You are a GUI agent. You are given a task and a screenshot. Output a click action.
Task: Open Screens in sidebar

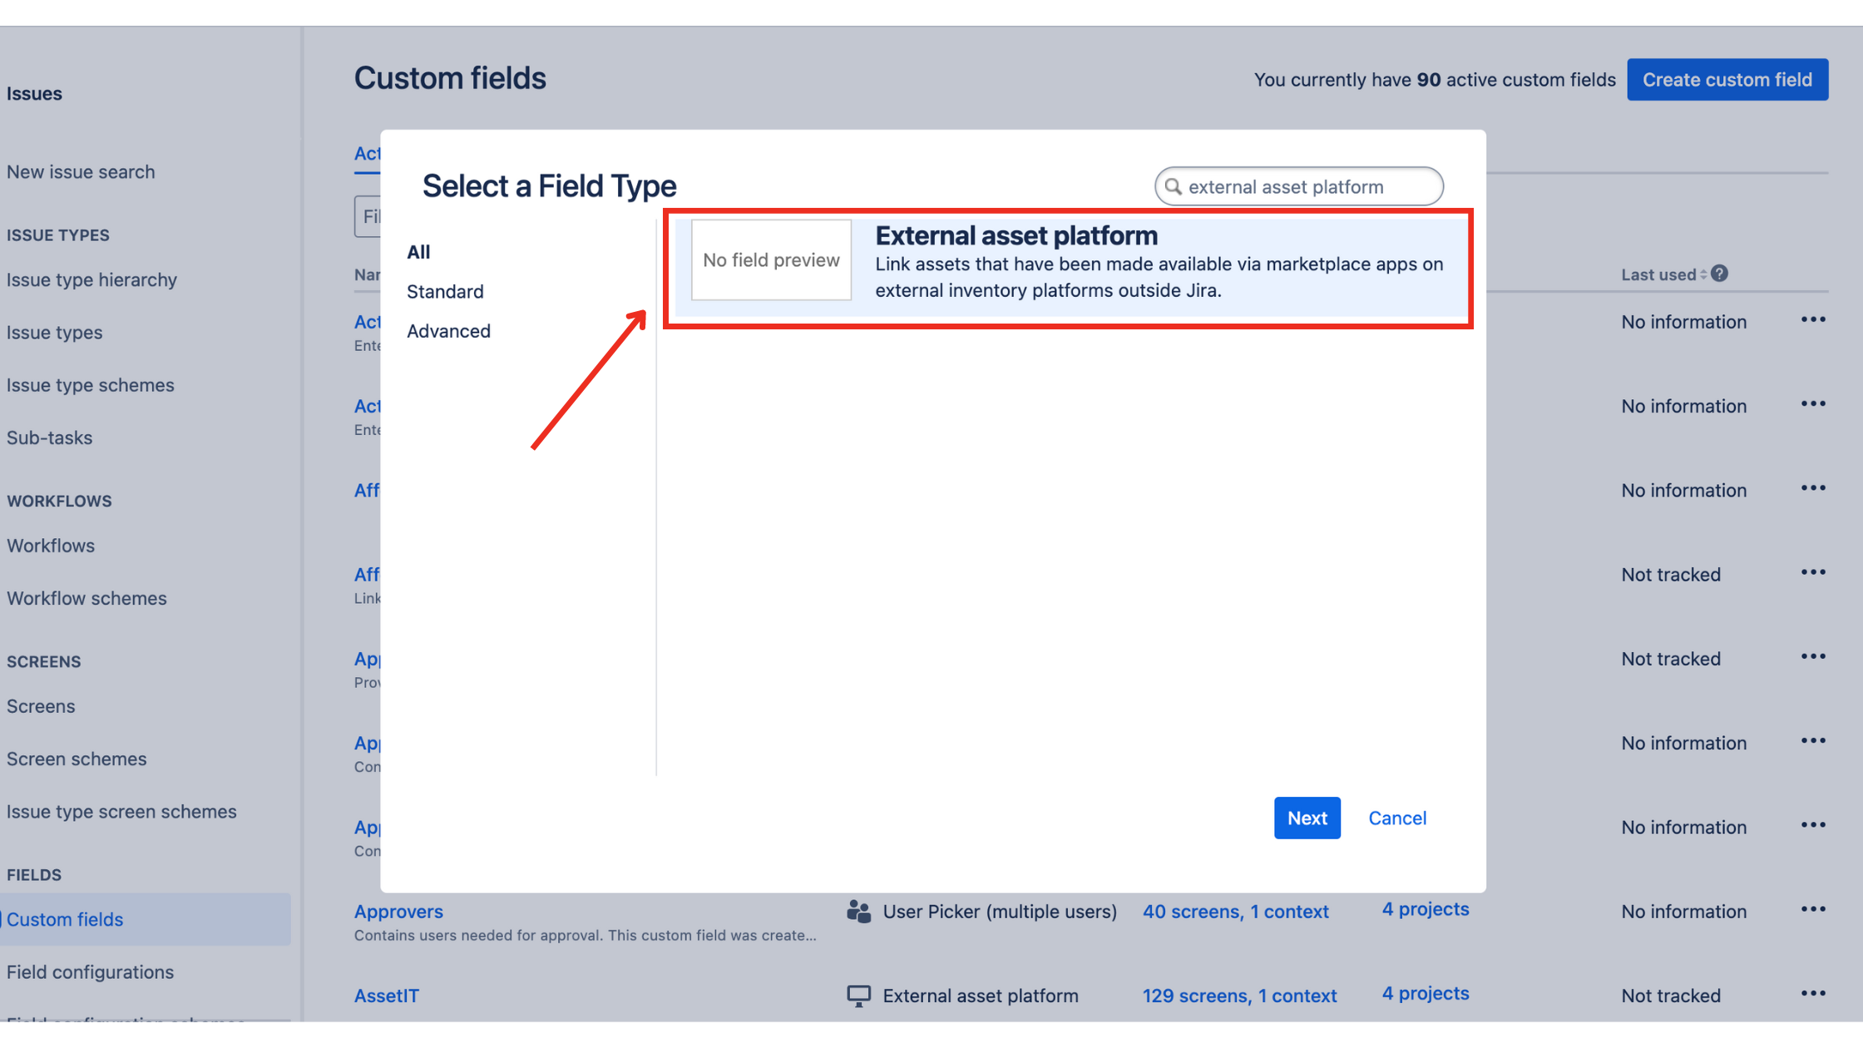[x=40, y=706]
